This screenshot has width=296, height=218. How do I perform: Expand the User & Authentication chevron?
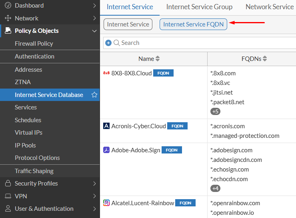pos(94,209)
